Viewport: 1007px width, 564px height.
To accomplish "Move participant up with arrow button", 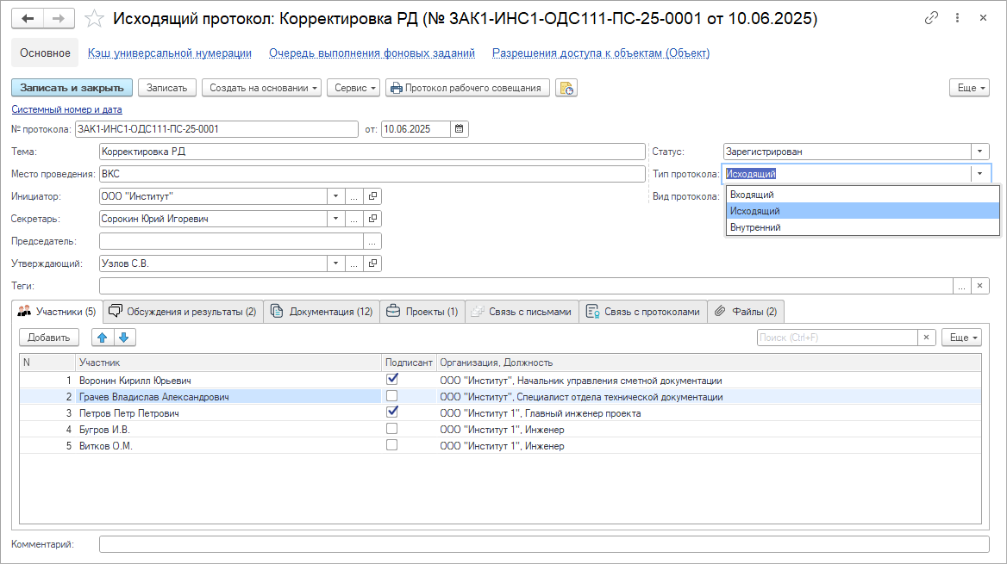I will [103, 338].
